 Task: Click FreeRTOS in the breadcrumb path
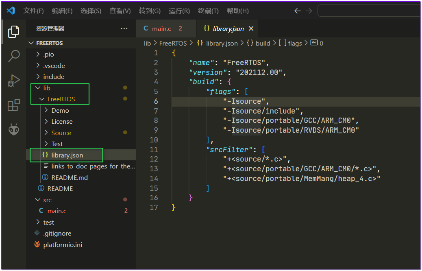tap(173, 43)
